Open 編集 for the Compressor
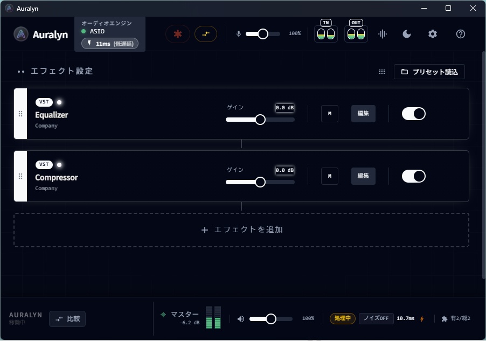 (363, 176)
